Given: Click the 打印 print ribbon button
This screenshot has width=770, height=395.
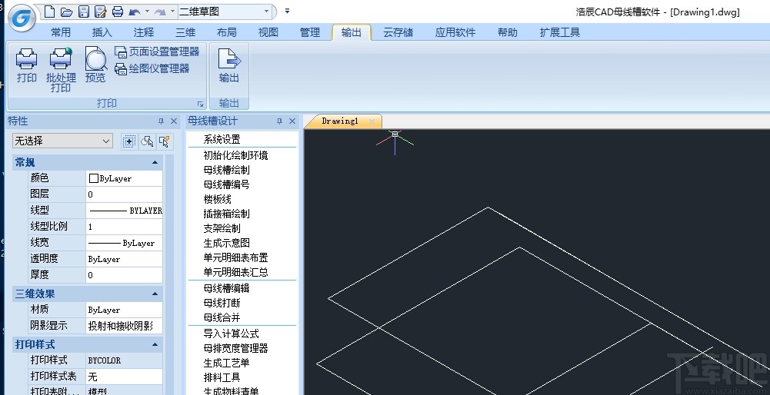Looking at the screenshot, I should tap(26, 65).
